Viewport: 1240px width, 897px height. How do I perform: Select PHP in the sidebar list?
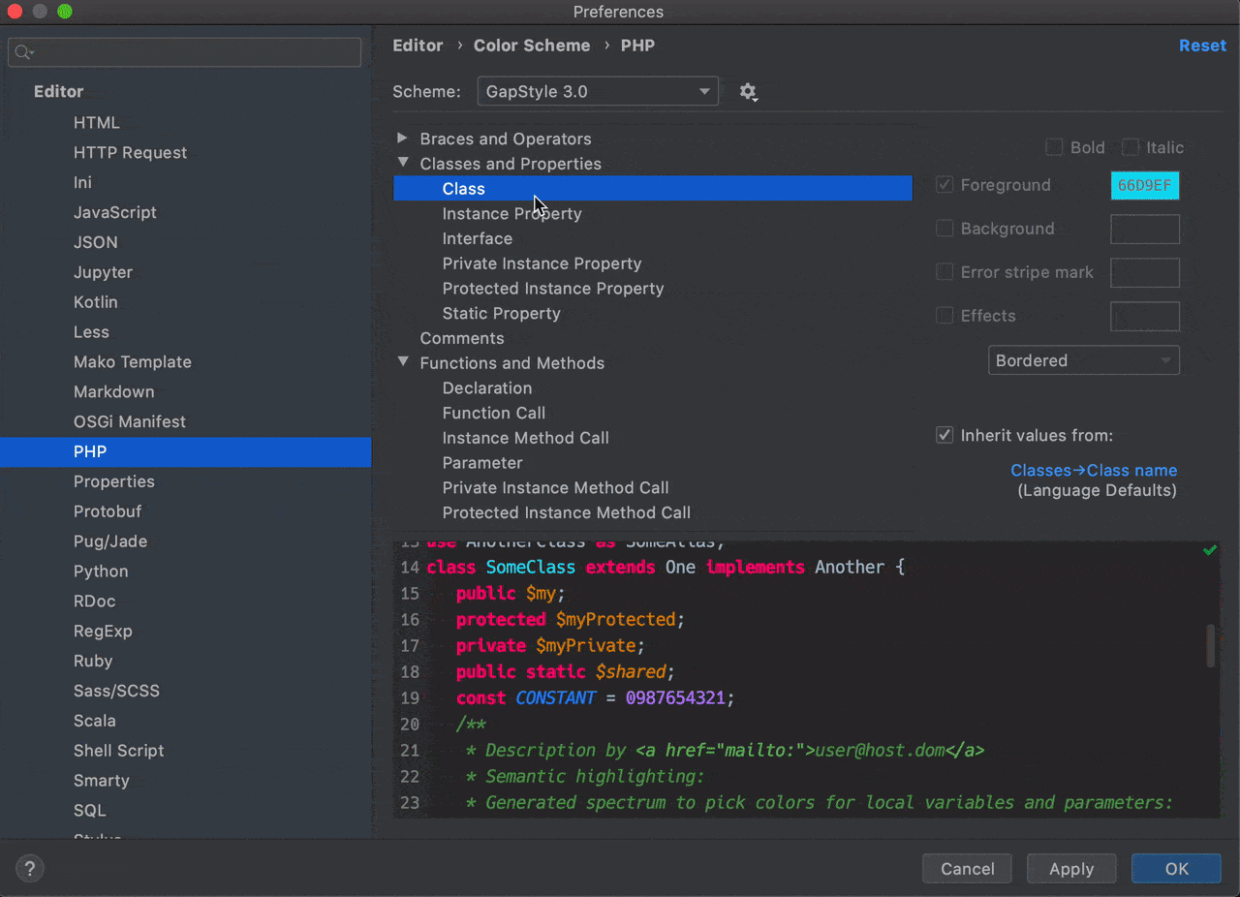pos(185,451)
